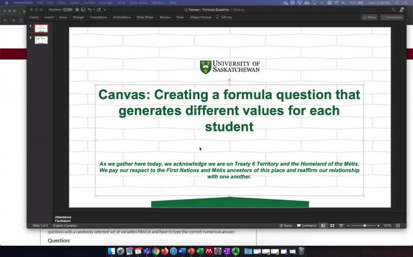Open Google Chrome from the Dock
413x257 pixels.
(156, 251)
